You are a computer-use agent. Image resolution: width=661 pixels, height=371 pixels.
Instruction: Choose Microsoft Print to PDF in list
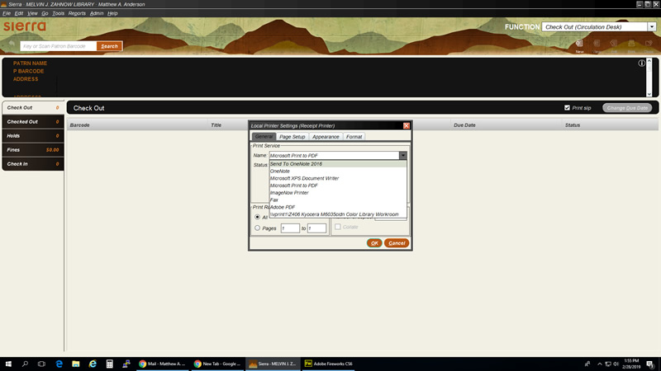click(x=338, y=185)
